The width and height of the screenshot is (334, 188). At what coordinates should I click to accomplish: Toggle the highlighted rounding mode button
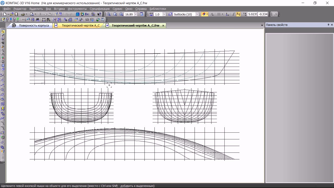pos(238,14)
